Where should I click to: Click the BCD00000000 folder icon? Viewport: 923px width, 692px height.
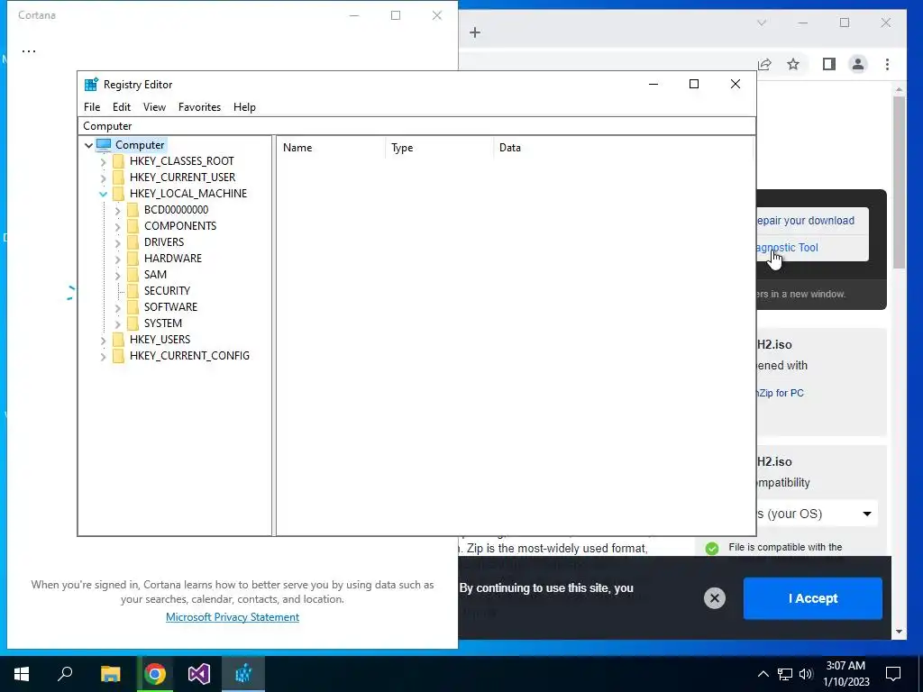pos(133,209)
